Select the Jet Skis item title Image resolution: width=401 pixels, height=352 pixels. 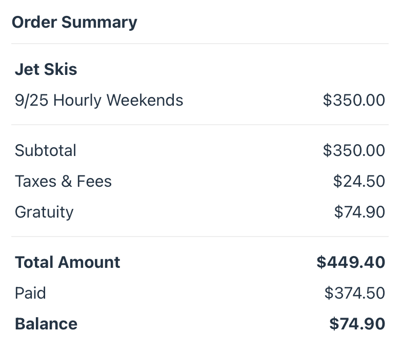click(x=46, y=69)
